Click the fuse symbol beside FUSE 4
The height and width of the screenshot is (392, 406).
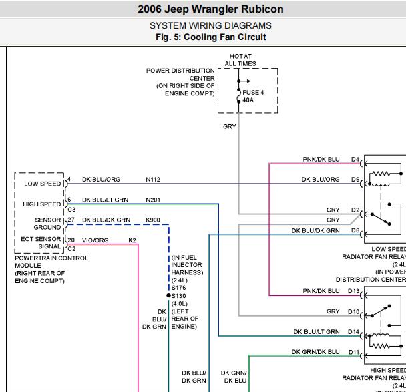click(x=239, y=95)
